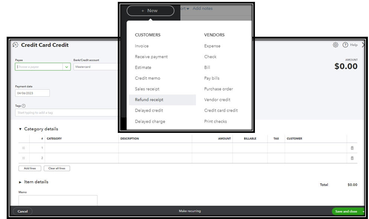
Task: Click Make recurring link
Action: [x=190, y=211]
